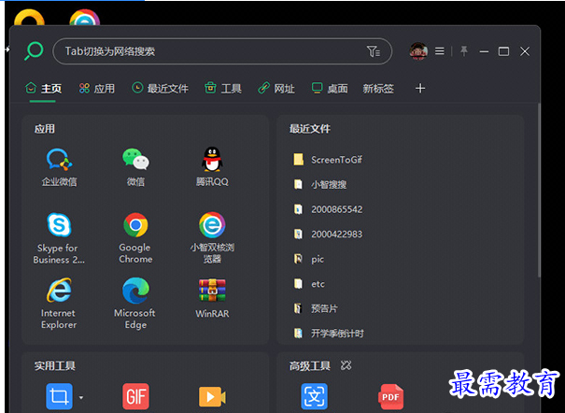Image resolution: width=565 pixels, height=413 pixels.
Task: Open Google Chrome
Action: [135, 238]
